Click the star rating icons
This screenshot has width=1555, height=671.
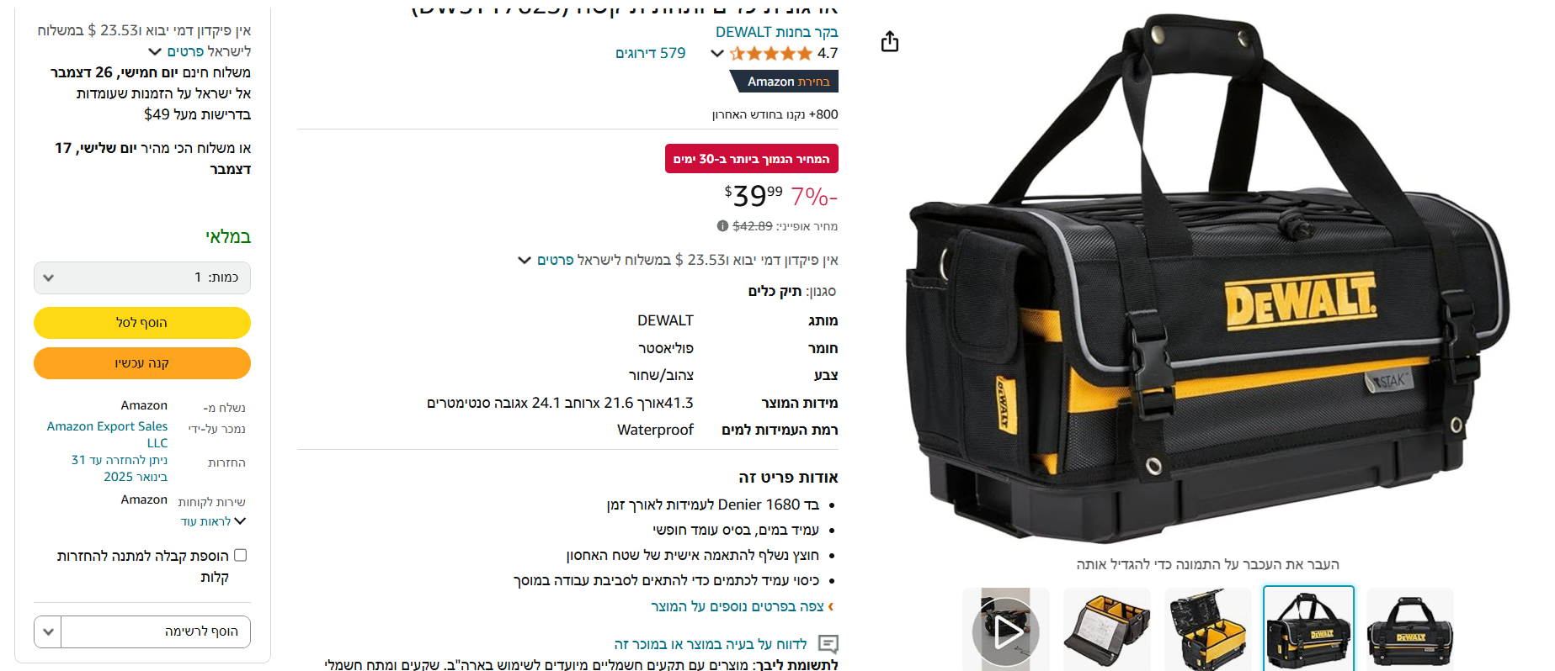(x=771, y=54)
